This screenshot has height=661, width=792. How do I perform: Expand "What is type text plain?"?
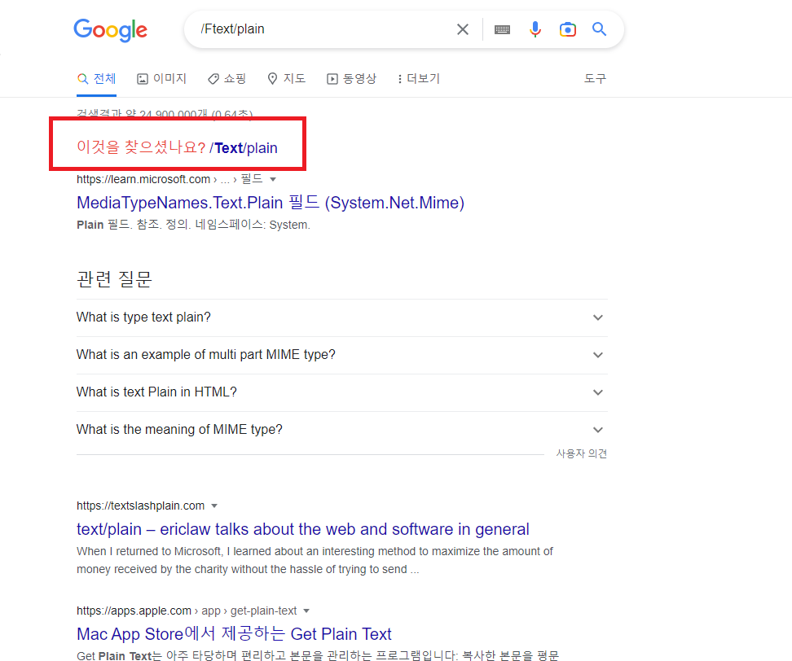(342, 317)
